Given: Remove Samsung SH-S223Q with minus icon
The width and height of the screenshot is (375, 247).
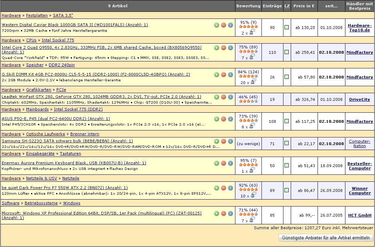Looking at the screenshot, I should click(x=224, y=141).
